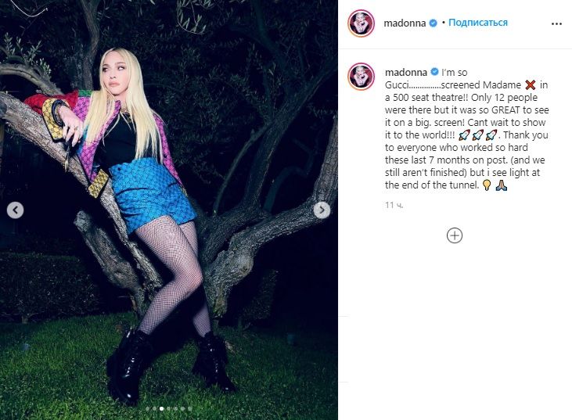Open madonna's profile avatar in the header
This screenshot has width=572, height=420.
(x=362, y=23)
